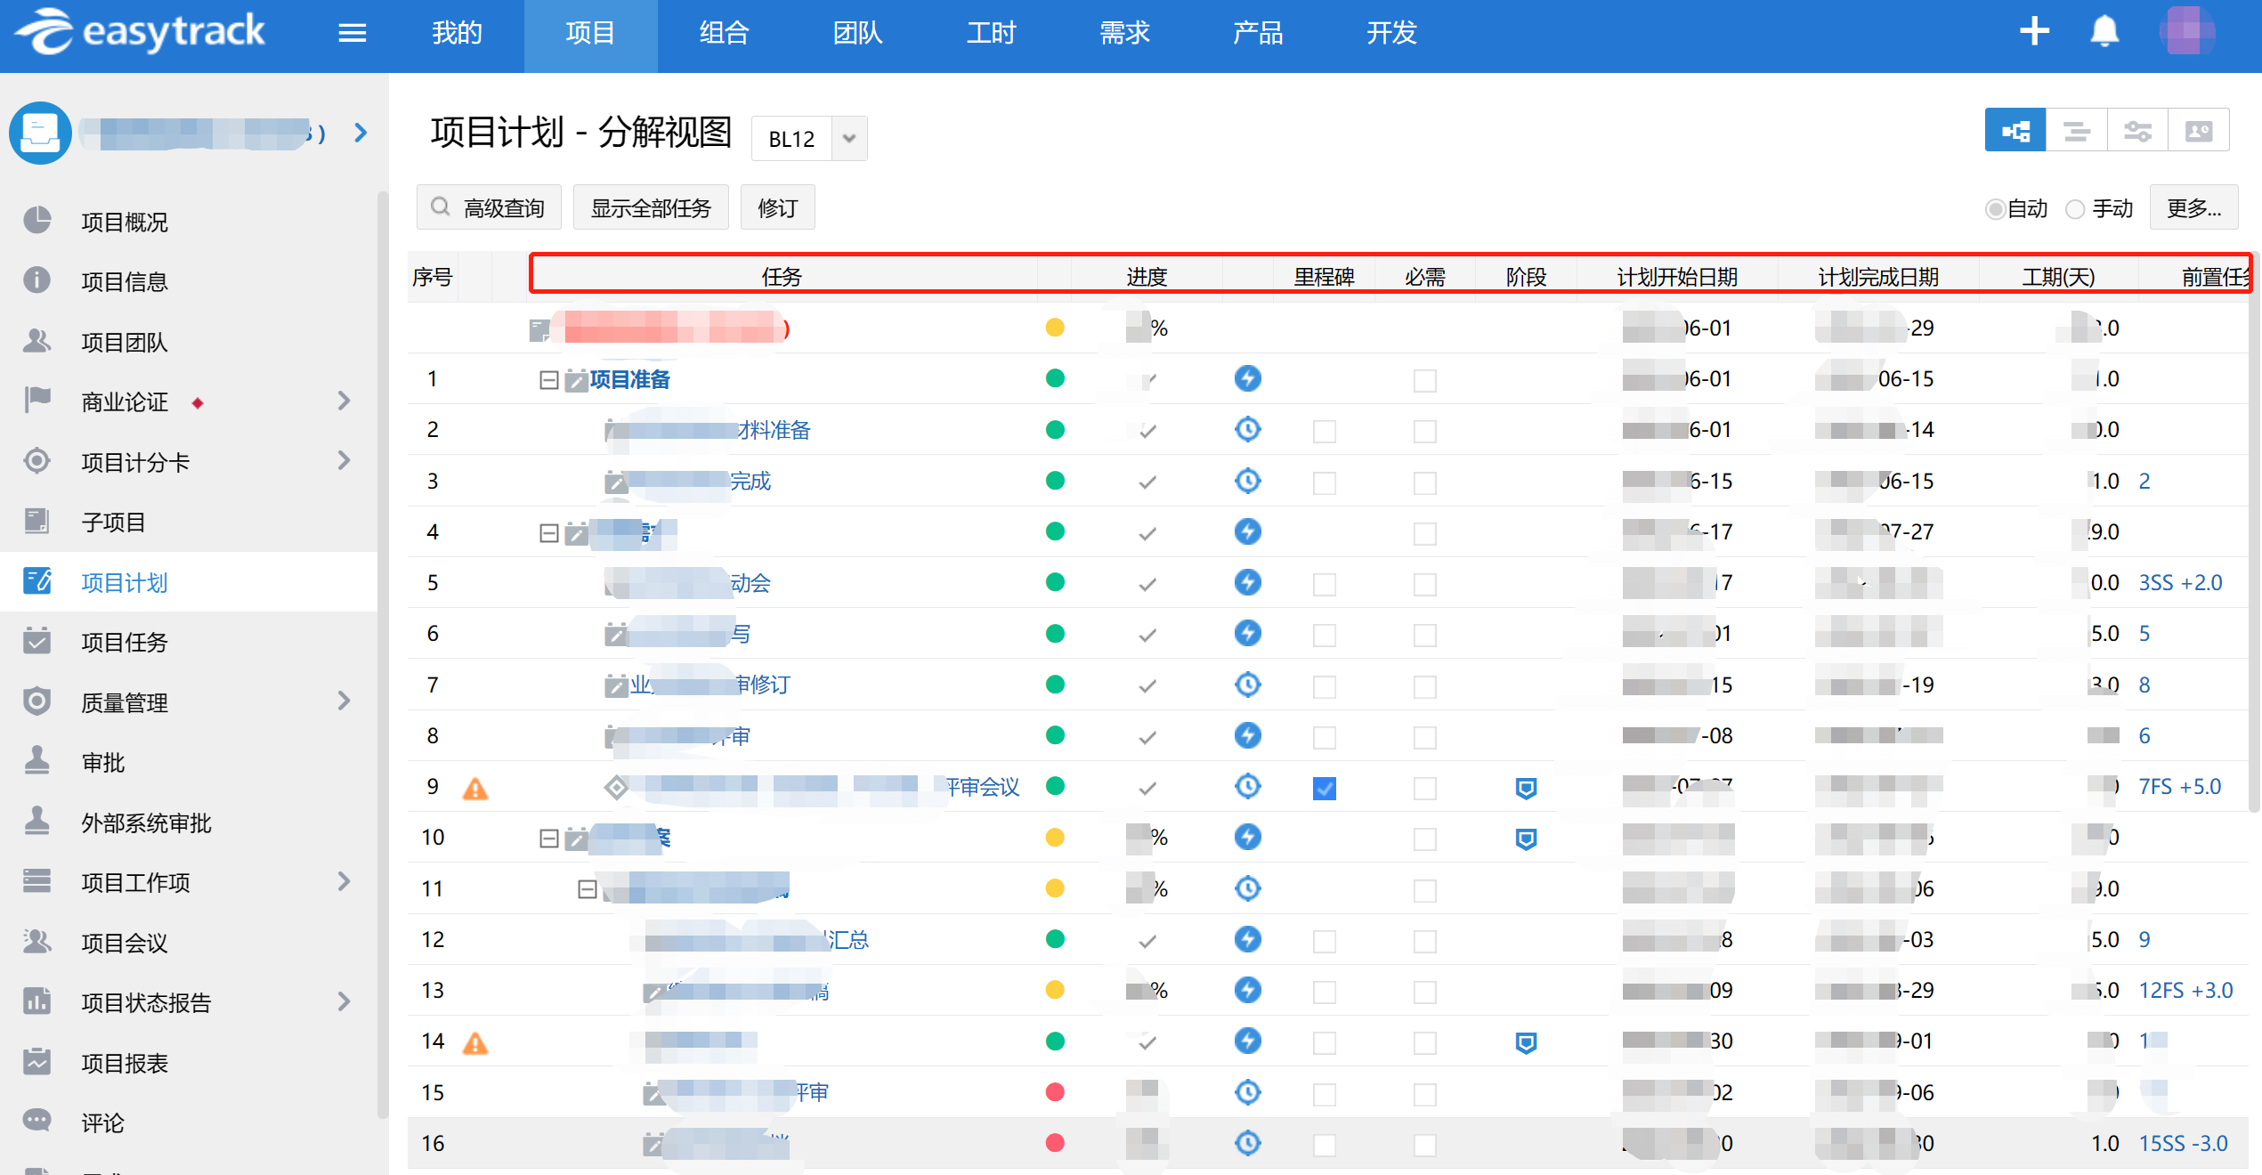Open the filter sliders view icon
Viewport: 2262px width, 1175px height.
click(x=2137, y=132)
